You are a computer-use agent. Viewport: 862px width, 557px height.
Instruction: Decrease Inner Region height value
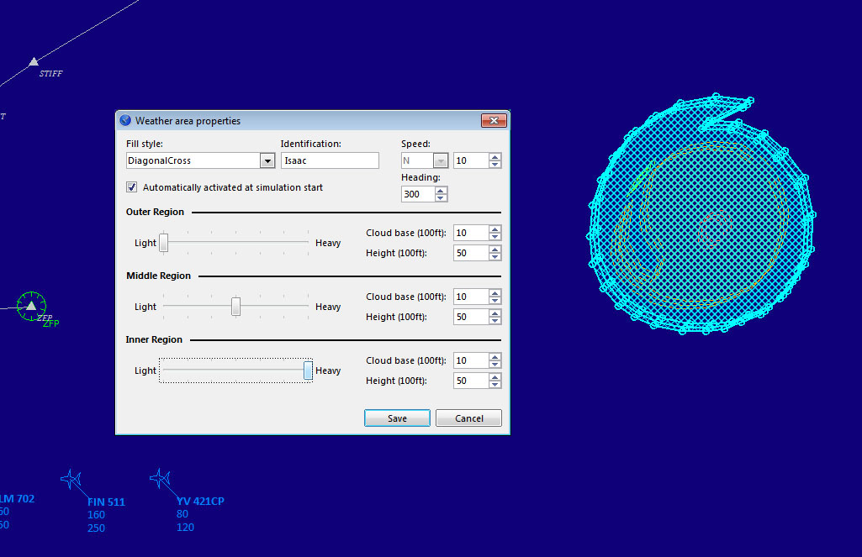click(495, 385)
